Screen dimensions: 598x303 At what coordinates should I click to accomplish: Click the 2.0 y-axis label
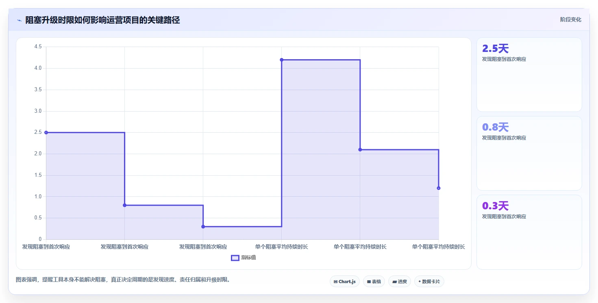pos(38,154)
